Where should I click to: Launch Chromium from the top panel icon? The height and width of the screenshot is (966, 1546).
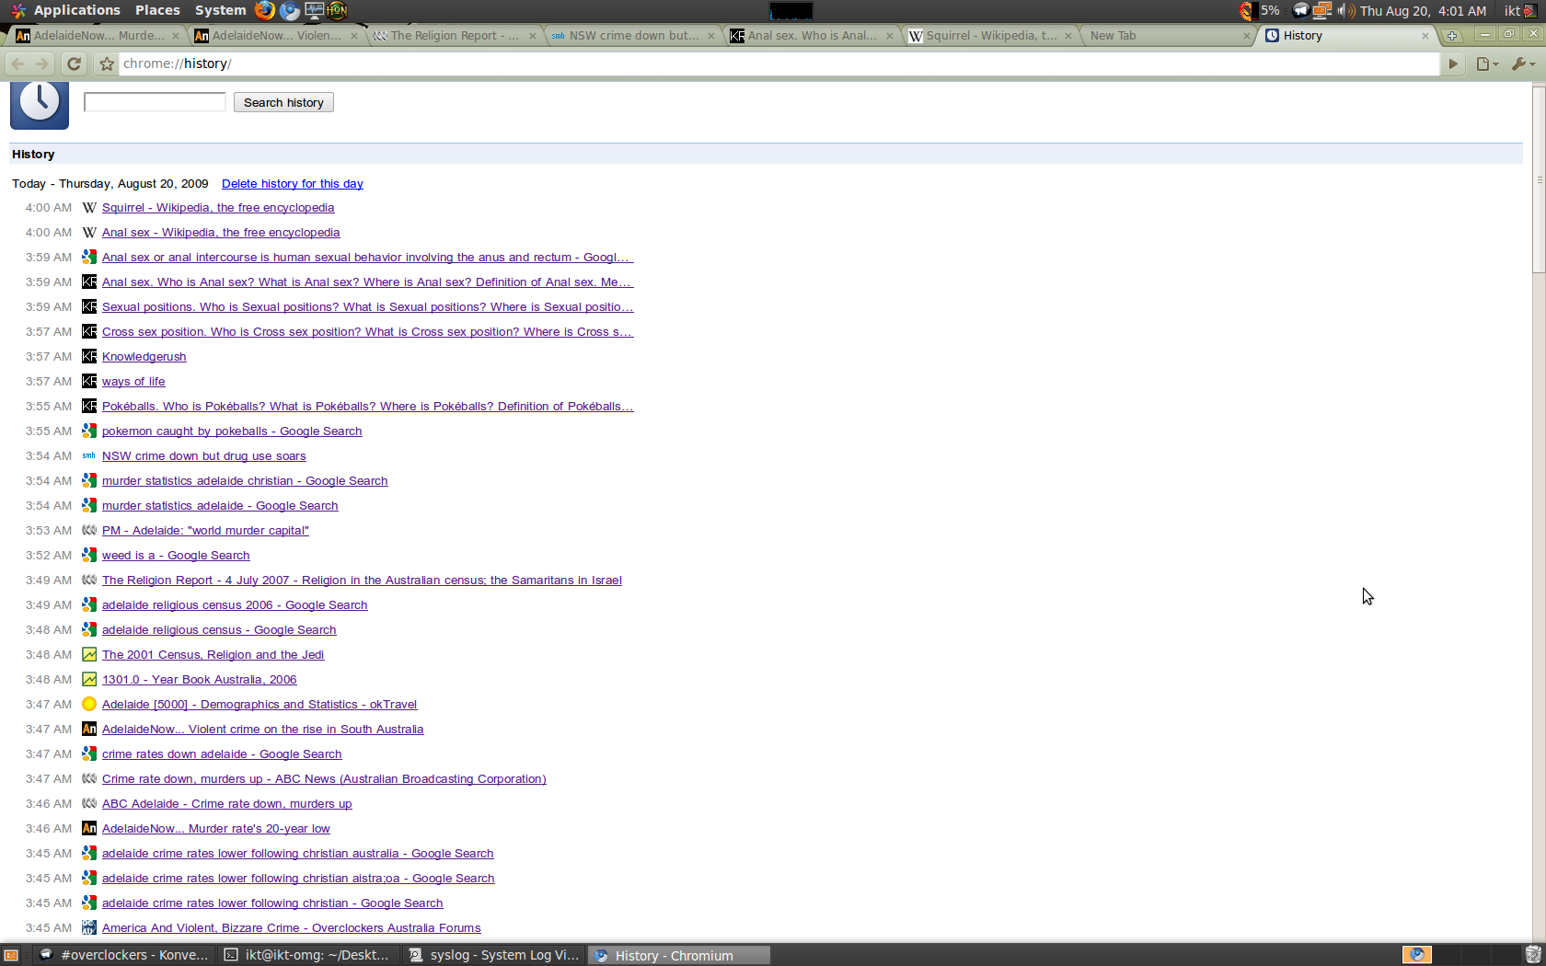[x=290, y=10]
